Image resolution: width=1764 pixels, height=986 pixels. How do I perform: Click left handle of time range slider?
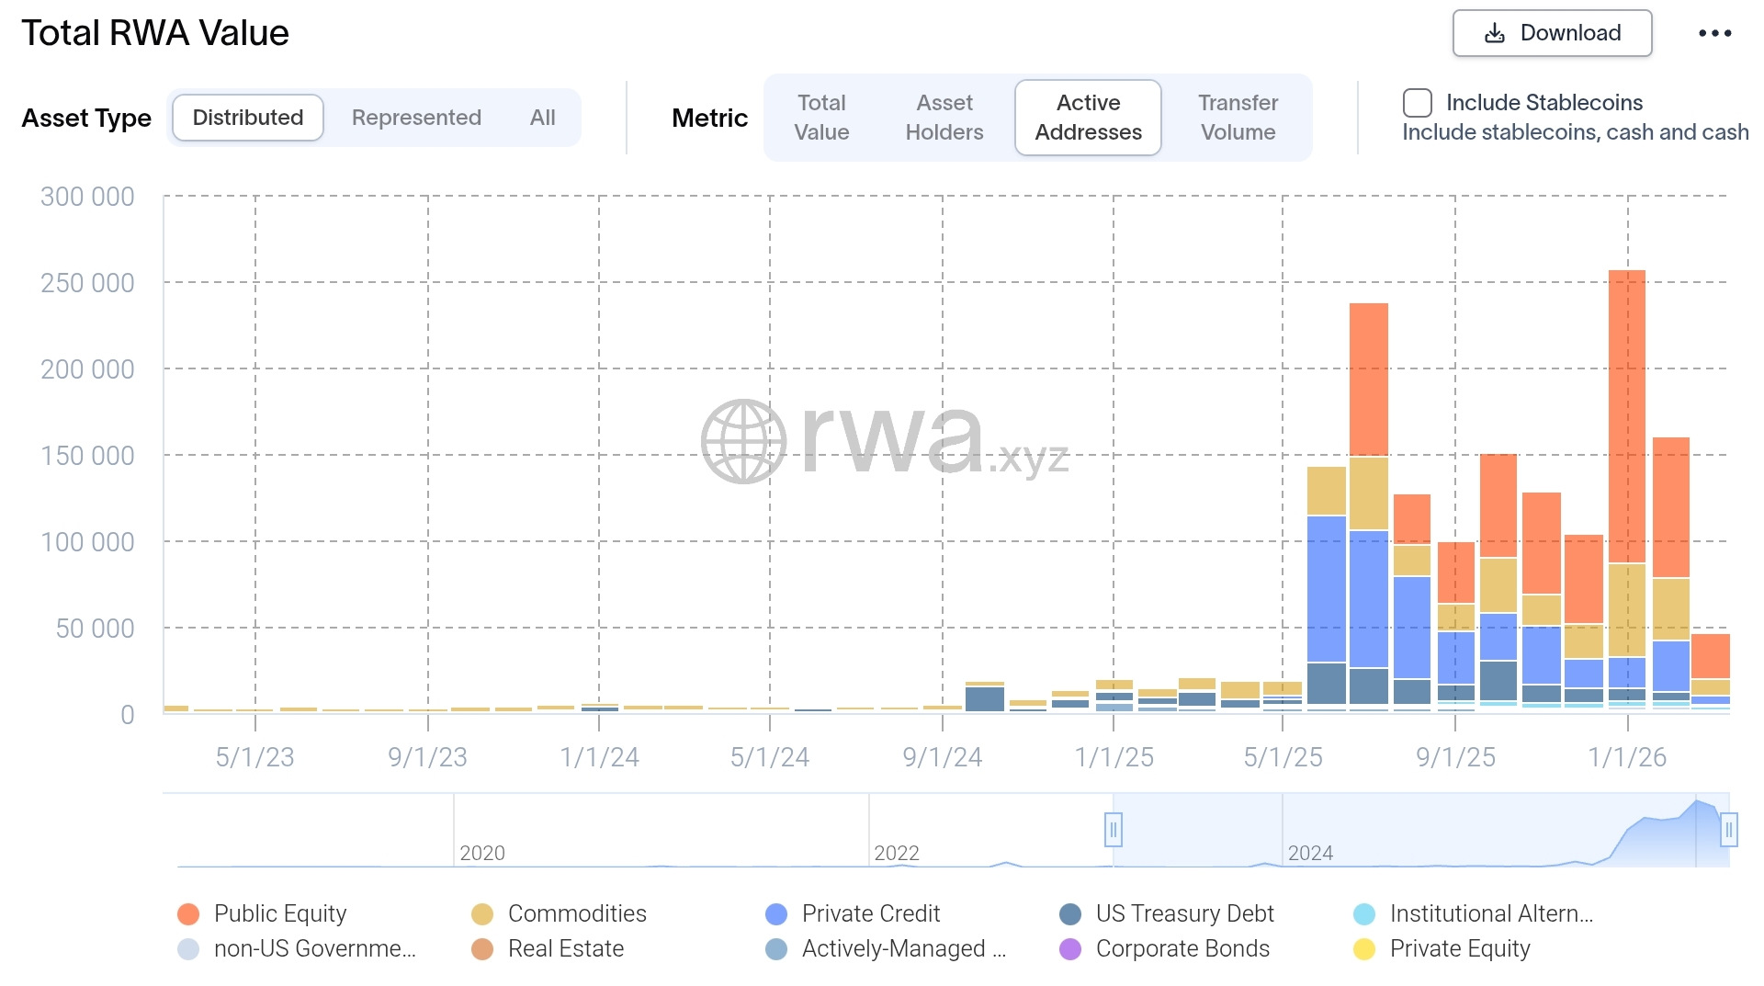coord(1113,830)
